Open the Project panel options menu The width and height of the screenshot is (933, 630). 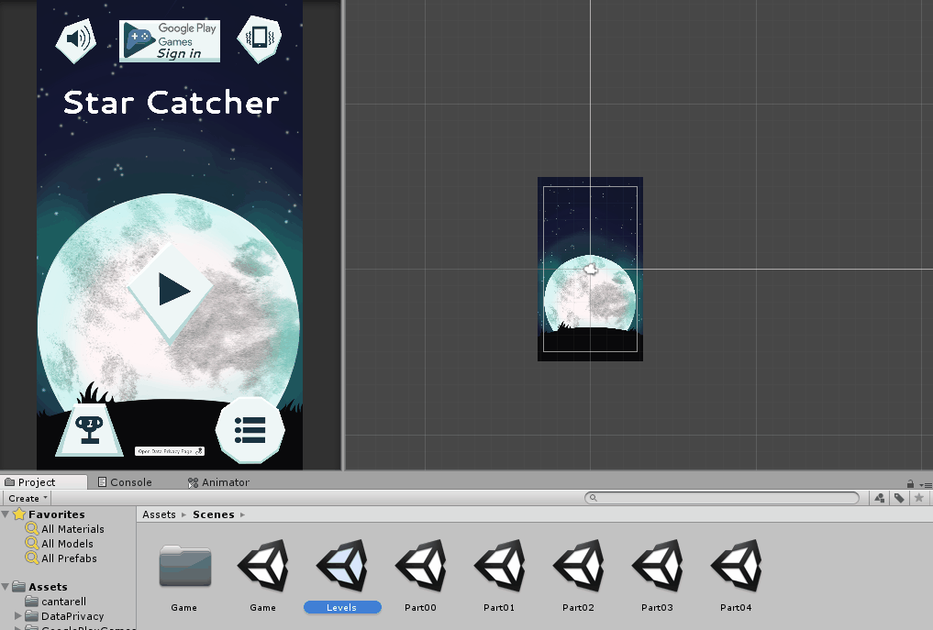click(926, 485)
